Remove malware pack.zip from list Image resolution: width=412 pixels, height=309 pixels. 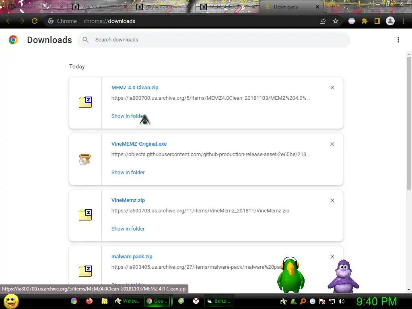click(x=332, y=257)
